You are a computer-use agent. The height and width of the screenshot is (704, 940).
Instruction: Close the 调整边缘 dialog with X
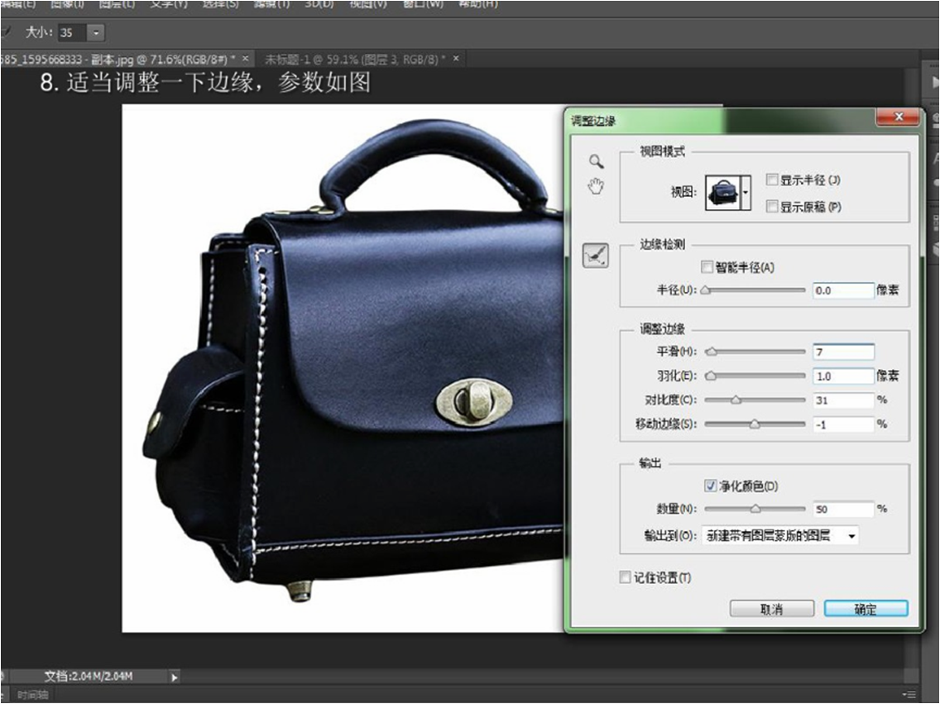898,119
